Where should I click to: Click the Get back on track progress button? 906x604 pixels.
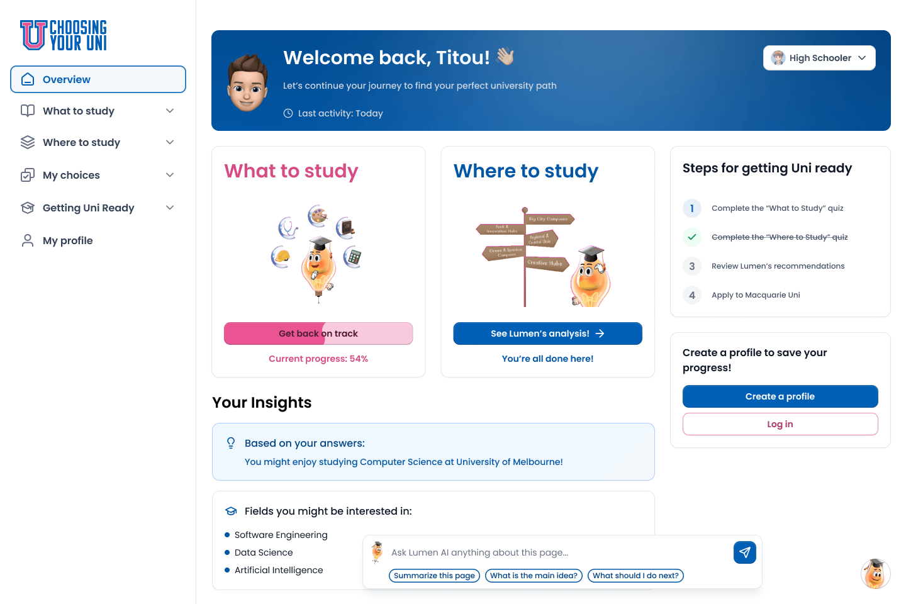click(318, 333)
